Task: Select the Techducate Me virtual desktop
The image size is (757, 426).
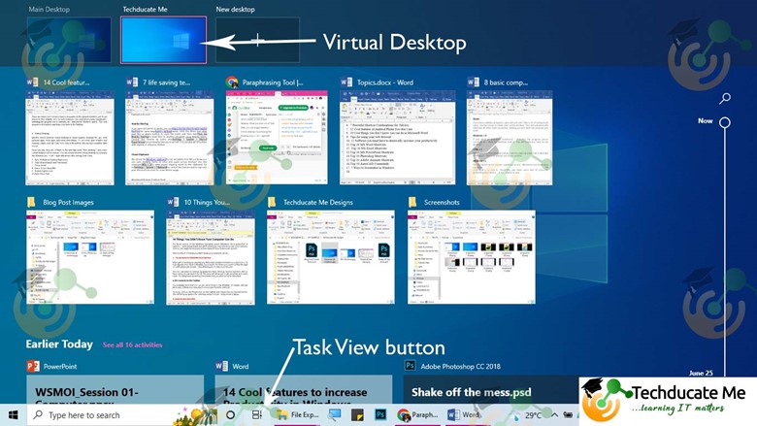Action: click(163, 40)
